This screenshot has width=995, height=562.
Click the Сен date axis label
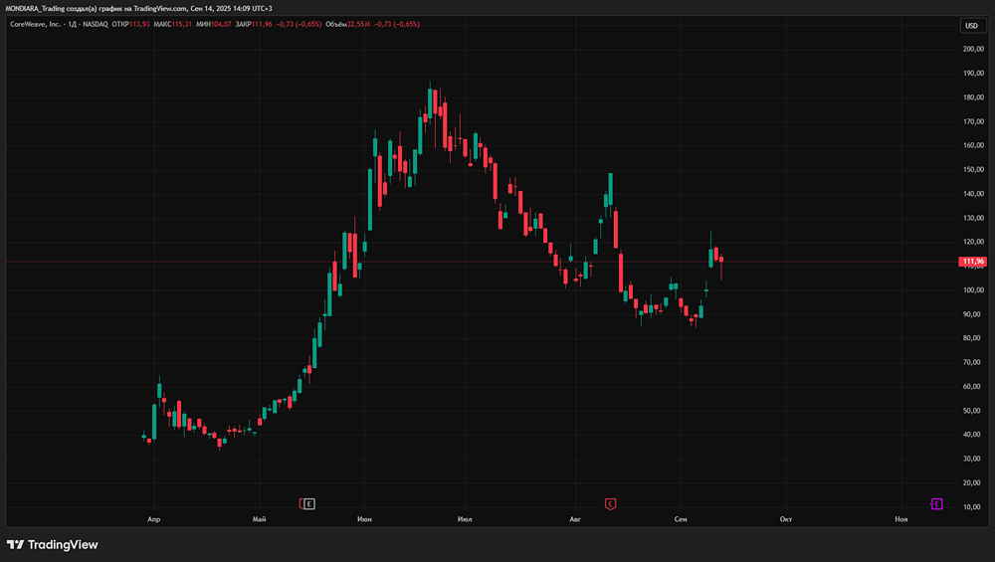click(681, 519)
